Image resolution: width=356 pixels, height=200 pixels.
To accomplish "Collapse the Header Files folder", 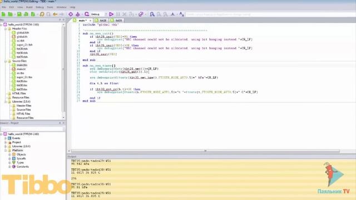I will (x=6, y=29).
